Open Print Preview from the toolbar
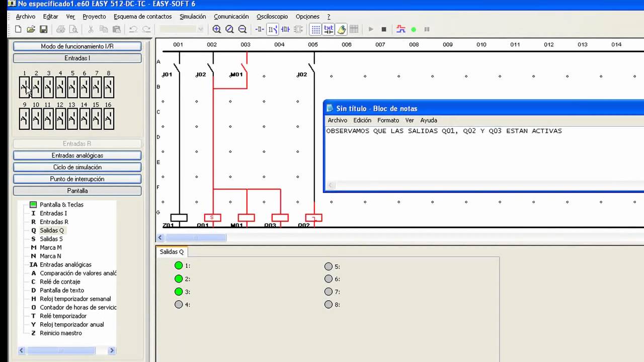Image resolution: width=644 pixels, height=362 pixels. [x=73, y=29]
